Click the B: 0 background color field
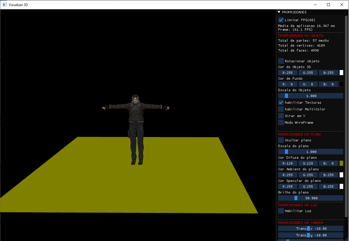Image resolution: width=349 pixels, height=241 pixels. click(328, 84)
